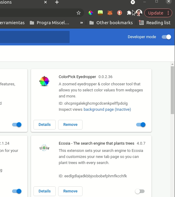Open Details for ColorPick Eyedropper
The image size is (175, 197).
(x=45, y=125)
